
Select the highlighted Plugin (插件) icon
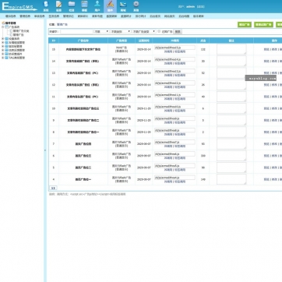coord(110,6)
